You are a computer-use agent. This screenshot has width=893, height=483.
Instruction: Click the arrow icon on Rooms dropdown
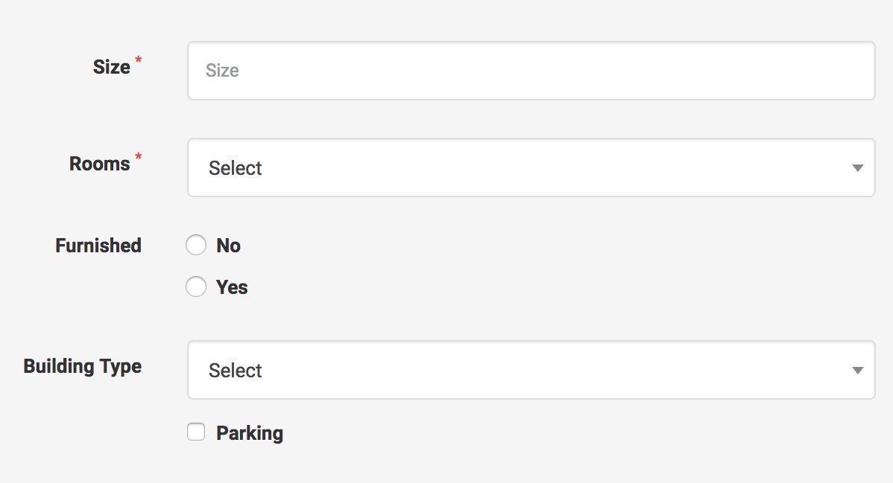pos(857,168)
